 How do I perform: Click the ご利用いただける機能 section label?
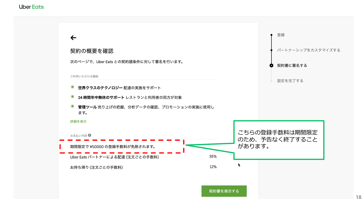[x=84, y=77]
